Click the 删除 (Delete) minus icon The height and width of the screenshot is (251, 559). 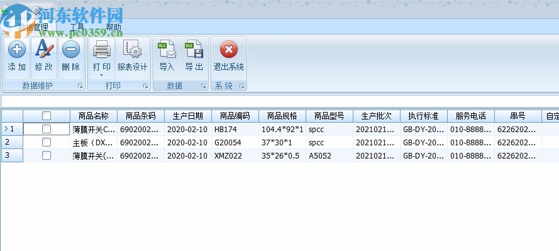coord(71,49)
